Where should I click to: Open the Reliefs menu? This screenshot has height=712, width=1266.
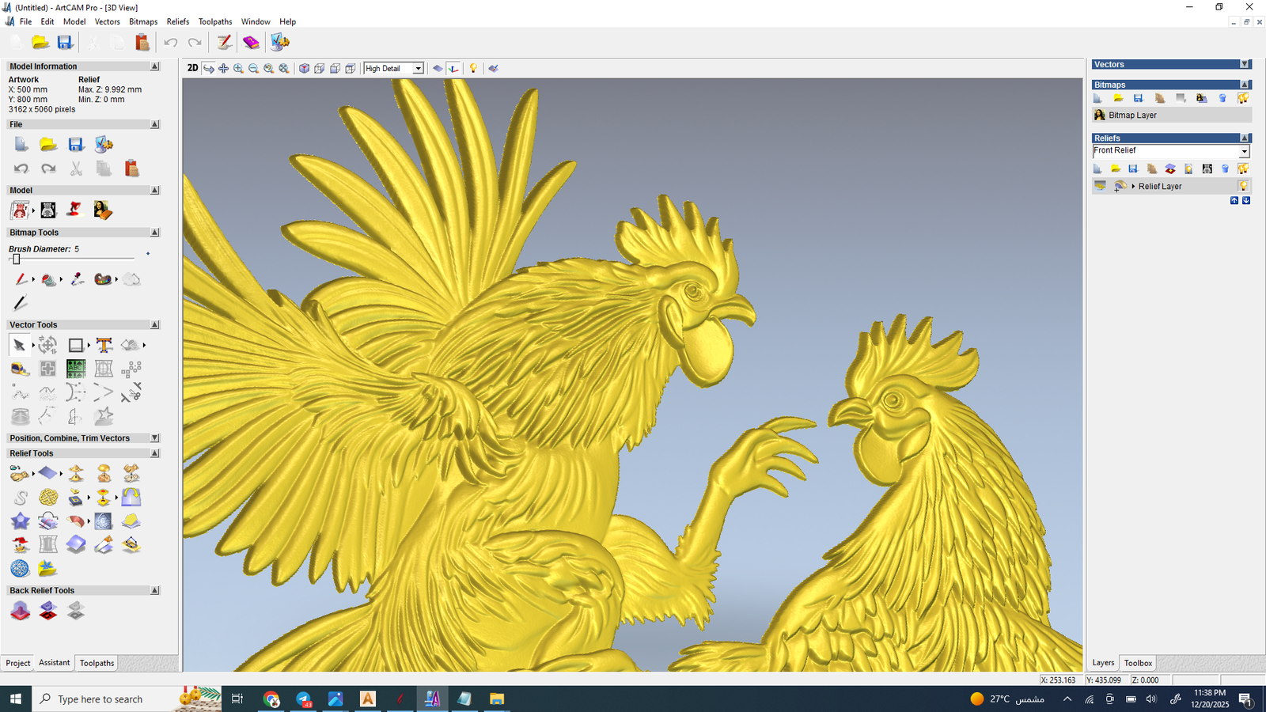(x=177, y=21)
